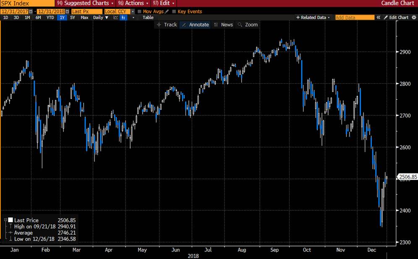Open the end date calendar picker
The height and width of the screenshot is (259, 418).
(x=67, y=12)
